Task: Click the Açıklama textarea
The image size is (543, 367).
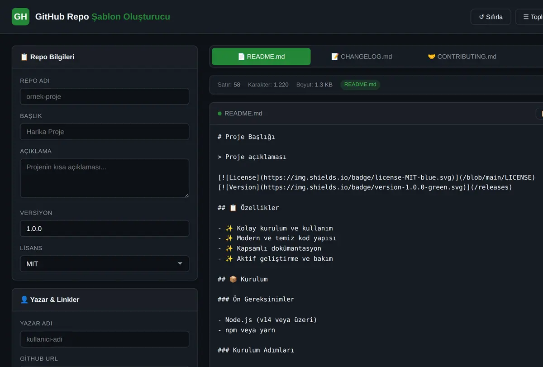Action: 105,178
